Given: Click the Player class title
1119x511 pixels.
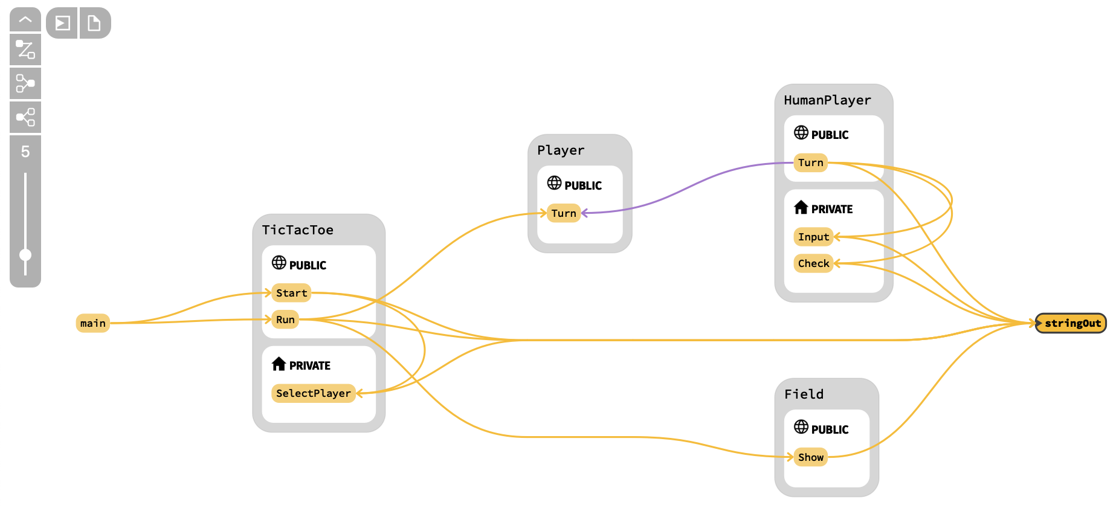Looking at the screenshot, I should pos(561,150).
